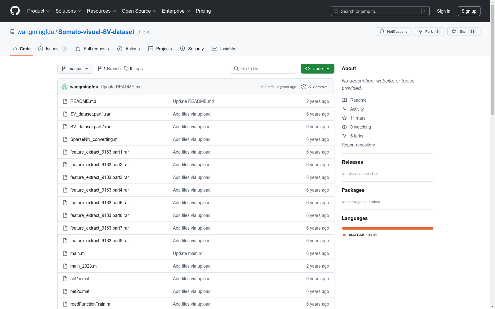
Task: Click wangmingfdu's avatar in the commit row
Action: pyautogui.click(x=64, y=87)
